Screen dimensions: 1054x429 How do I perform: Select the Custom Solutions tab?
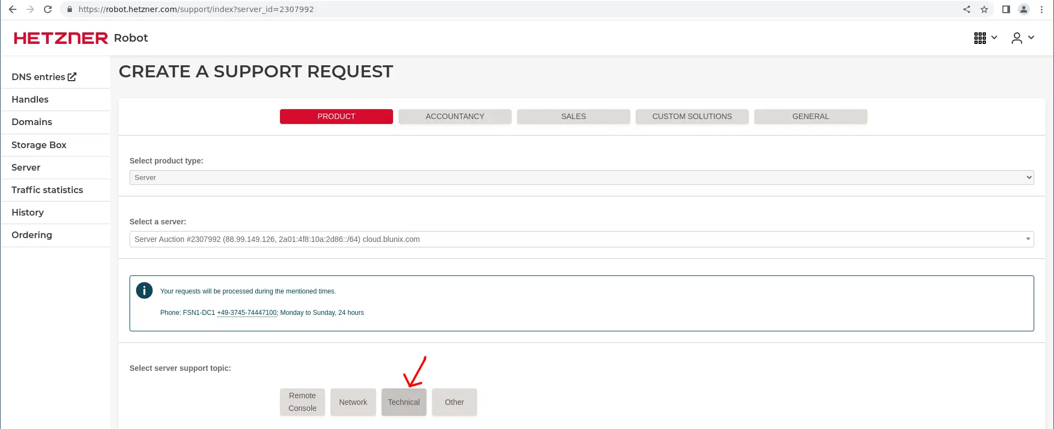tap(692, 116)
